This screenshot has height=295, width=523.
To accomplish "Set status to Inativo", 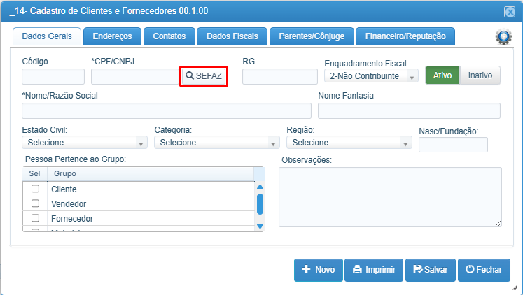I will click(x=480, y=75).
